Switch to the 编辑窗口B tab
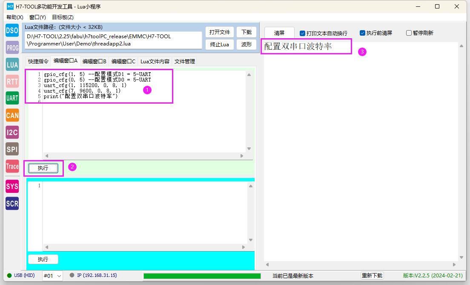Image resolution: width=470 pixels, height=285 pixels. tap(95, 61)
